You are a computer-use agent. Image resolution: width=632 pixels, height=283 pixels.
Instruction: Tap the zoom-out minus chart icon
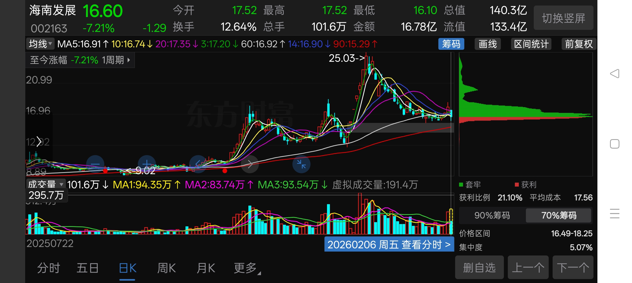coord(95,164)
